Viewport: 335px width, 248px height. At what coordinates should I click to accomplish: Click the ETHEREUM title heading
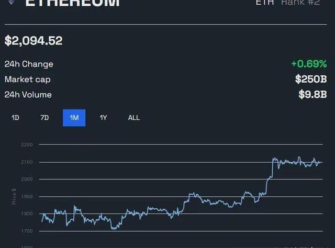(72, 3)
